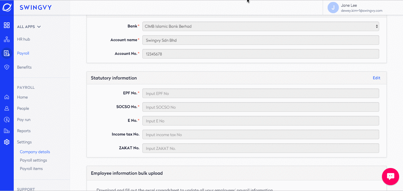Open Payroll items submenu link

pos(31,169)
